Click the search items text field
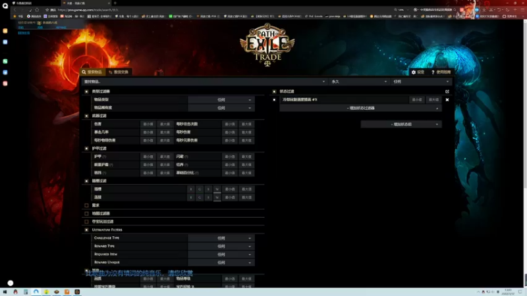This screenshot has height=296, width=527. click(205, 82)
